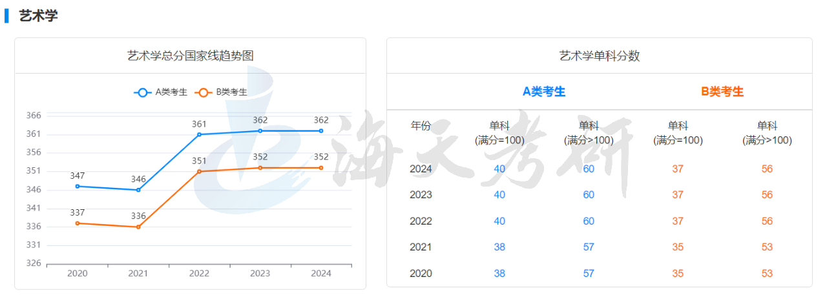Select the 2022 B类 data point 351
827x297 pixels.
(199, 171)
